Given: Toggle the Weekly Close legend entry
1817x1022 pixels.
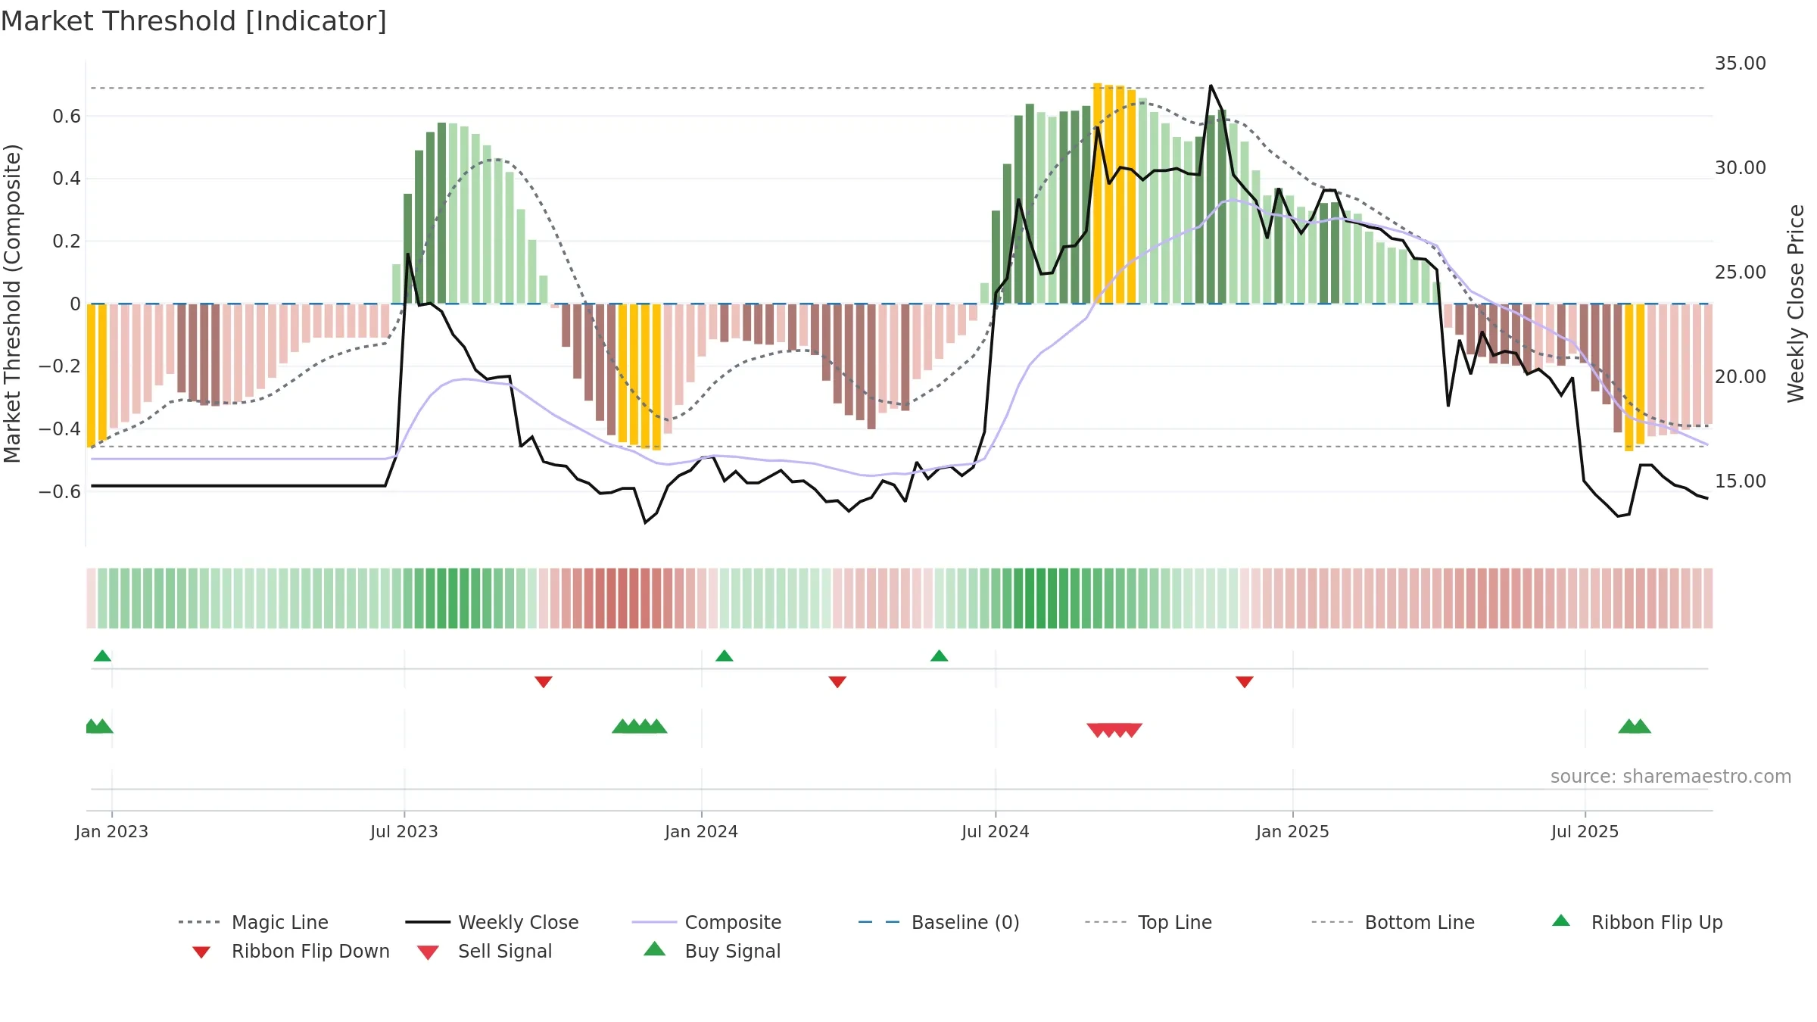Looking at the screenshot, I should [x=491, y=922].
